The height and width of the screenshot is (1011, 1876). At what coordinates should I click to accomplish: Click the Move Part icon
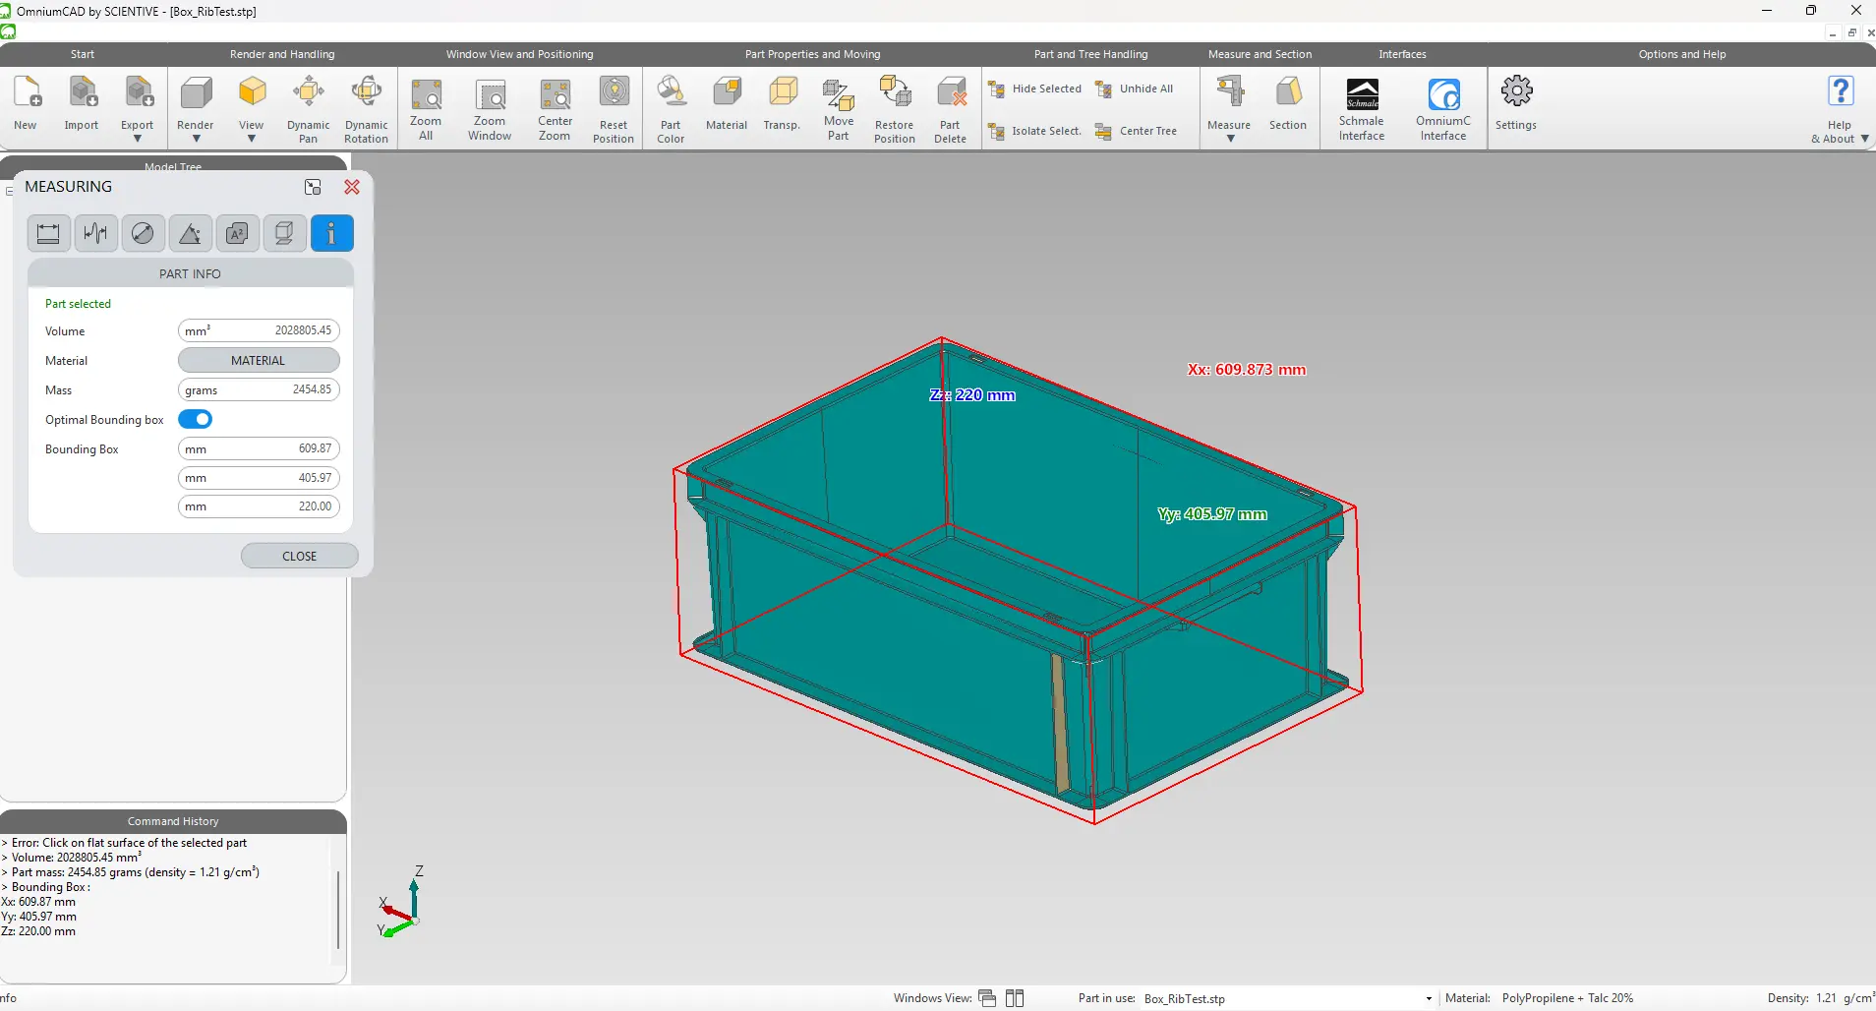839,108
